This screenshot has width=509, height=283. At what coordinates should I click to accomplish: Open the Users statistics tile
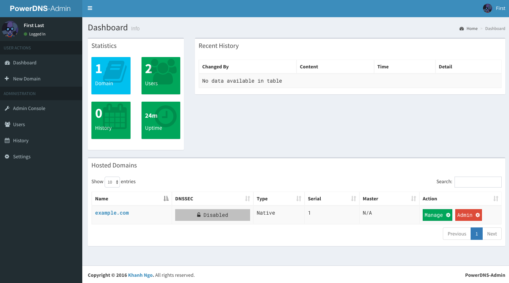pos(161,76)
